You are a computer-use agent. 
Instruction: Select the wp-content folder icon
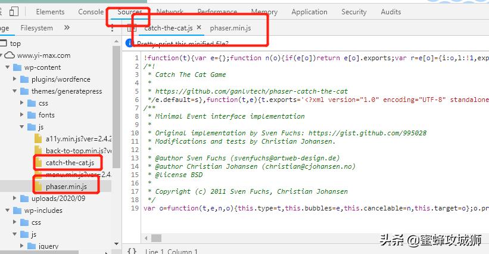point(17,67)
